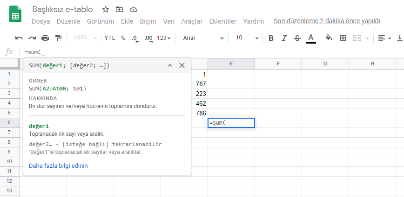Close the SUM formula help popup

182,66
